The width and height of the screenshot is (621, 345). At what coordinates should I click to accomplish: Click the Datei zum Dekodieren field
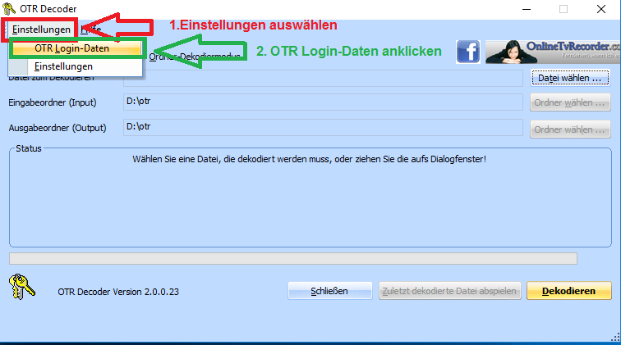(x=323, y=78)
